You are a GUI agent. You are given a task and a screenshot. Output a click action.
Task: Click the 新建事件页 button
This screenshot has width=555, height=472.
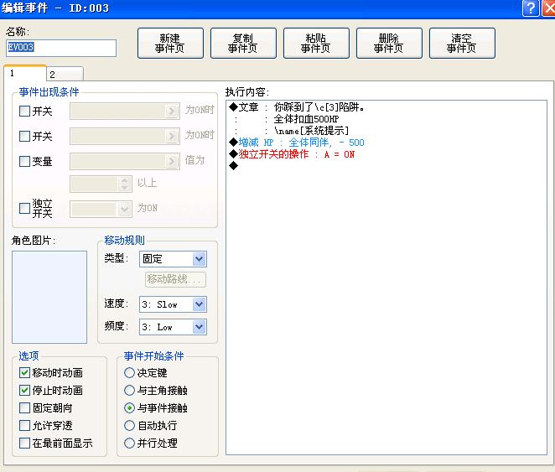pos(170,43)
